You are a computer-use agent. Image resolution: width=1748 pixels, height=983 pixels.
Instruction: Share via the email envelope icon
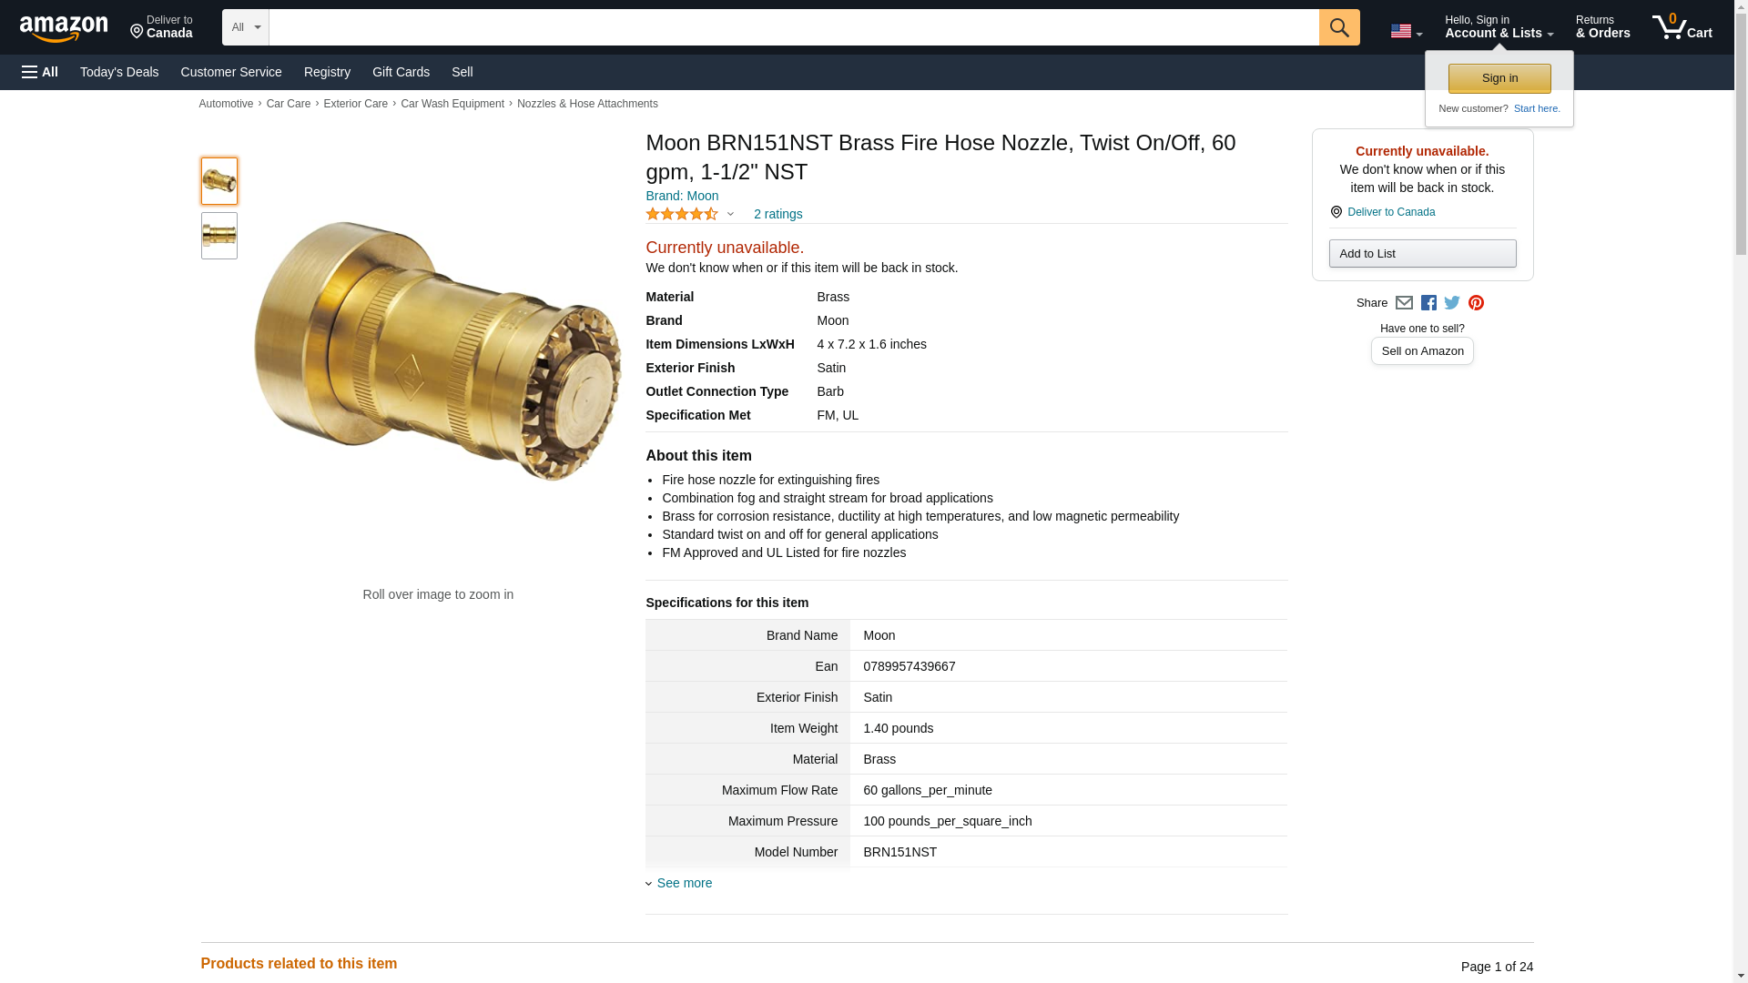1404,303
